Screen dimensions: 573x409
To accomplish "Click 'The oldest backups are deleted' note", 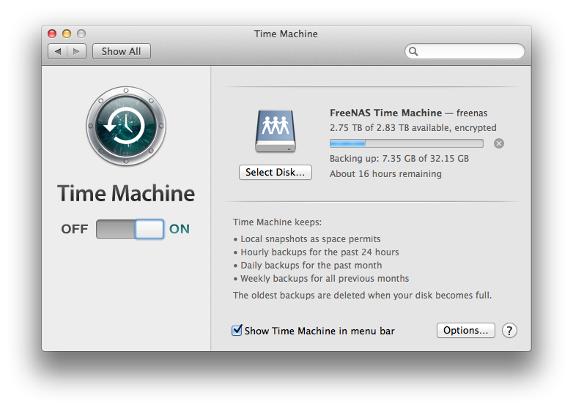I will 362,295.
